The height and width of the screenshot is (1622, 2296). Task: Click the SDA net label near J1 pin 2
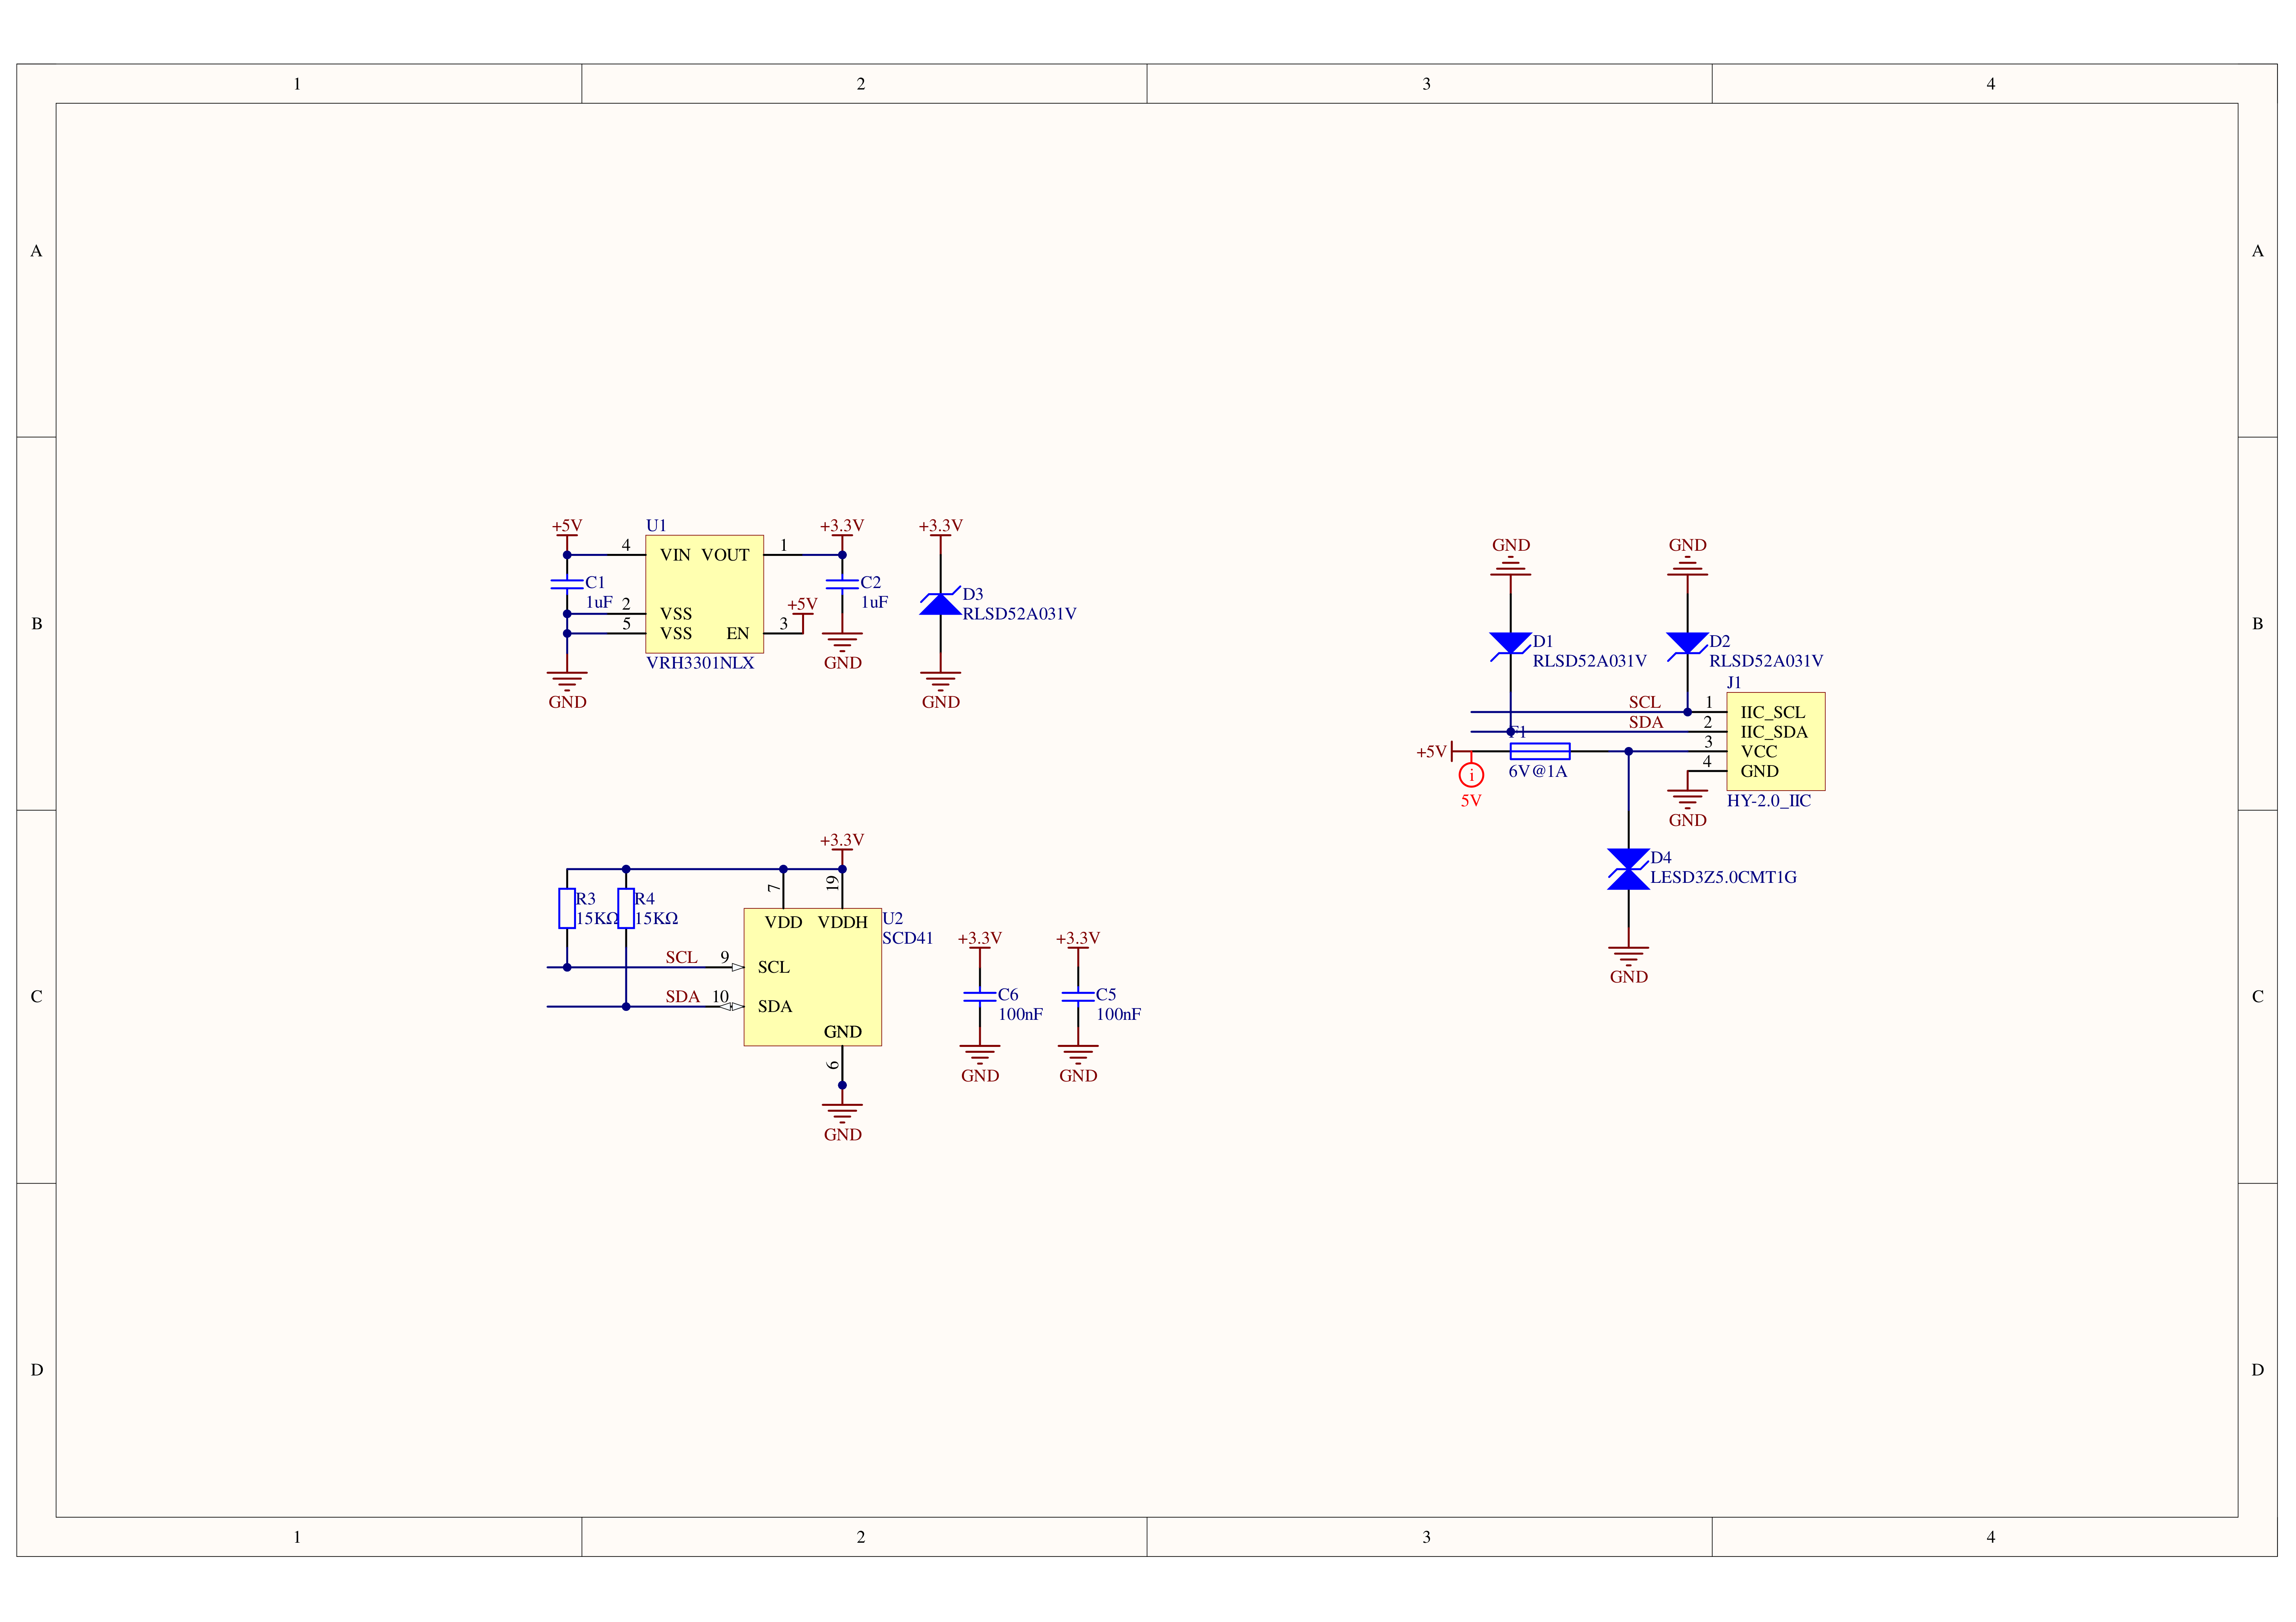click(x=1645, y=722)
